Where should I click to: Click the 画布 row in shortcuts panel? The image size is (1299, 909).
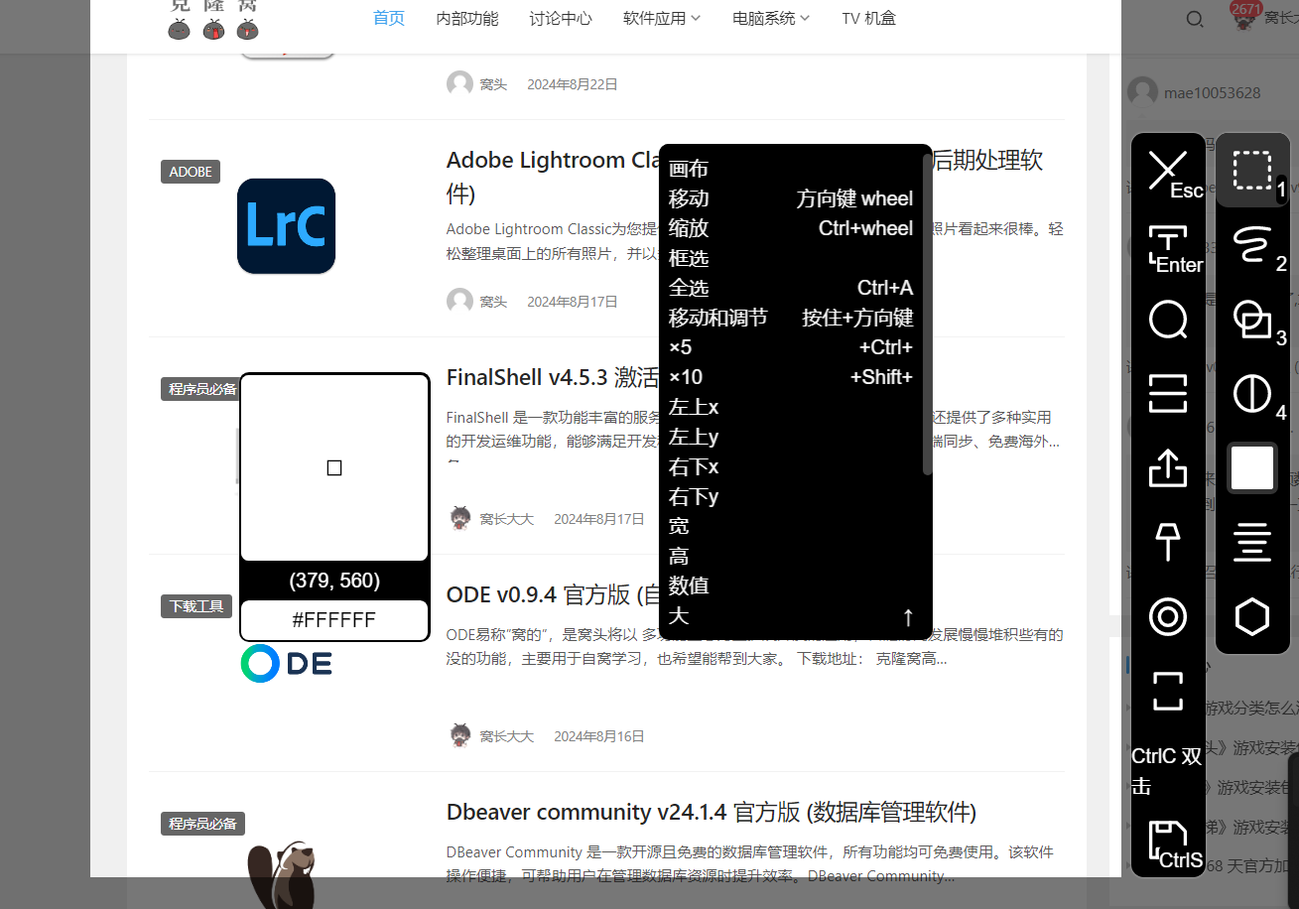pyautogui.click(x=791, y=169)
